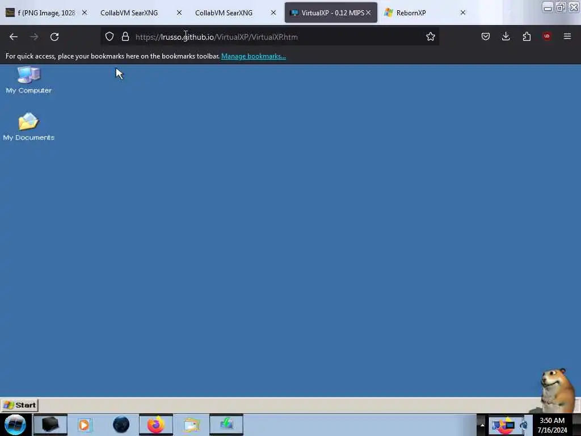This screenshot has width=581, height=436.
Task: Open the Pocket save icon
Action: [486, 36]
